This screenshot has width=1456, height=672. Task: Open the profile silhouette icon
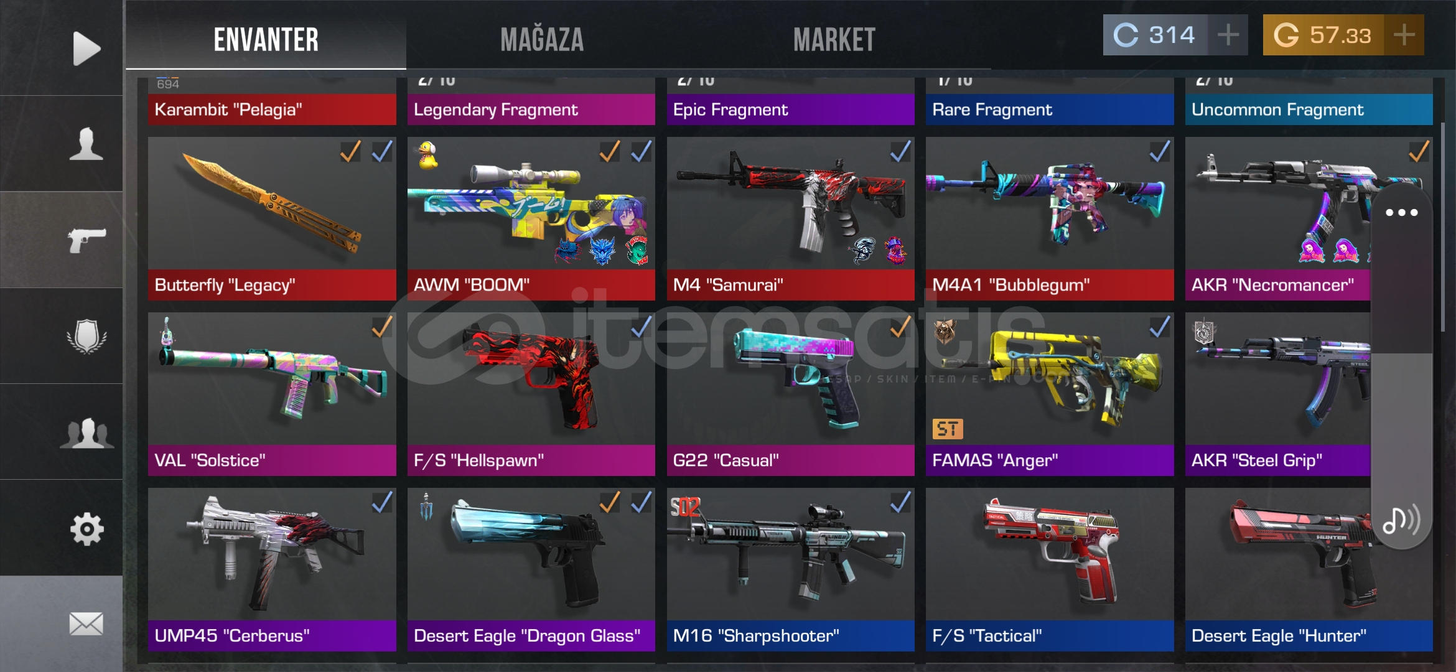click(x=86, y=144)
